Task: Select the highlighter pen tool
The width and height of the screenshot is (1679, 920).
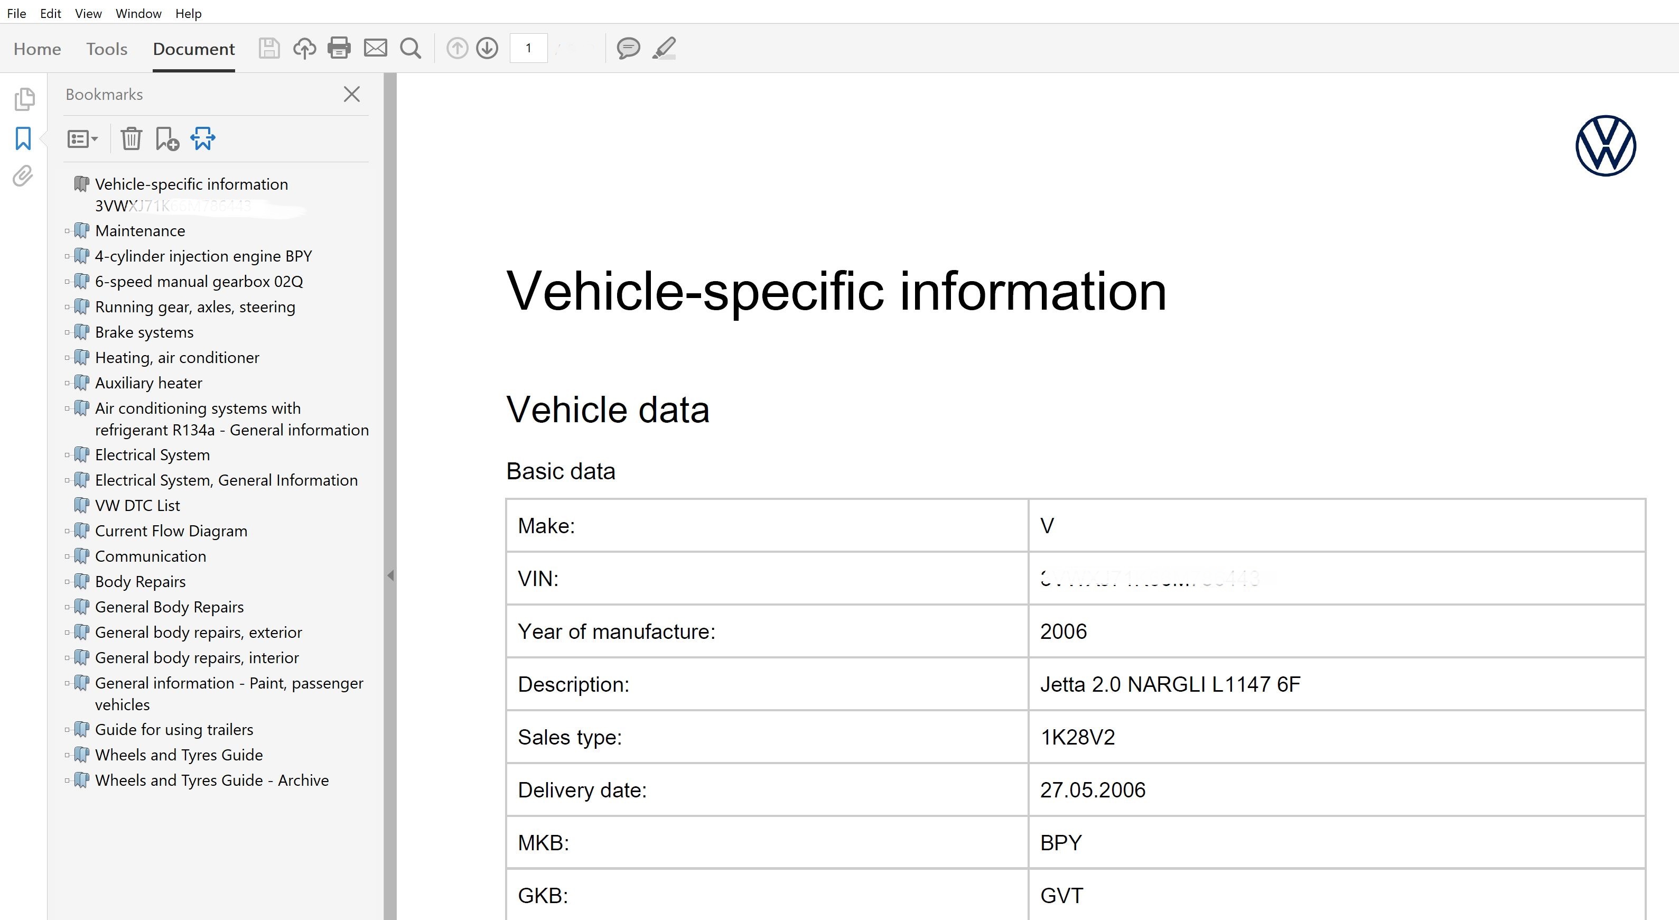Action: click(x=664, y=48)
